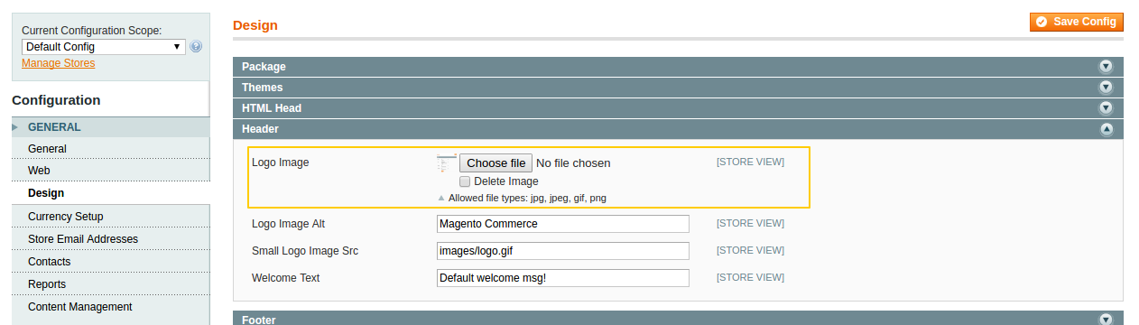
Task: Collapse the Header section bar
Action: pyautogui.click(x=678, y=129)
